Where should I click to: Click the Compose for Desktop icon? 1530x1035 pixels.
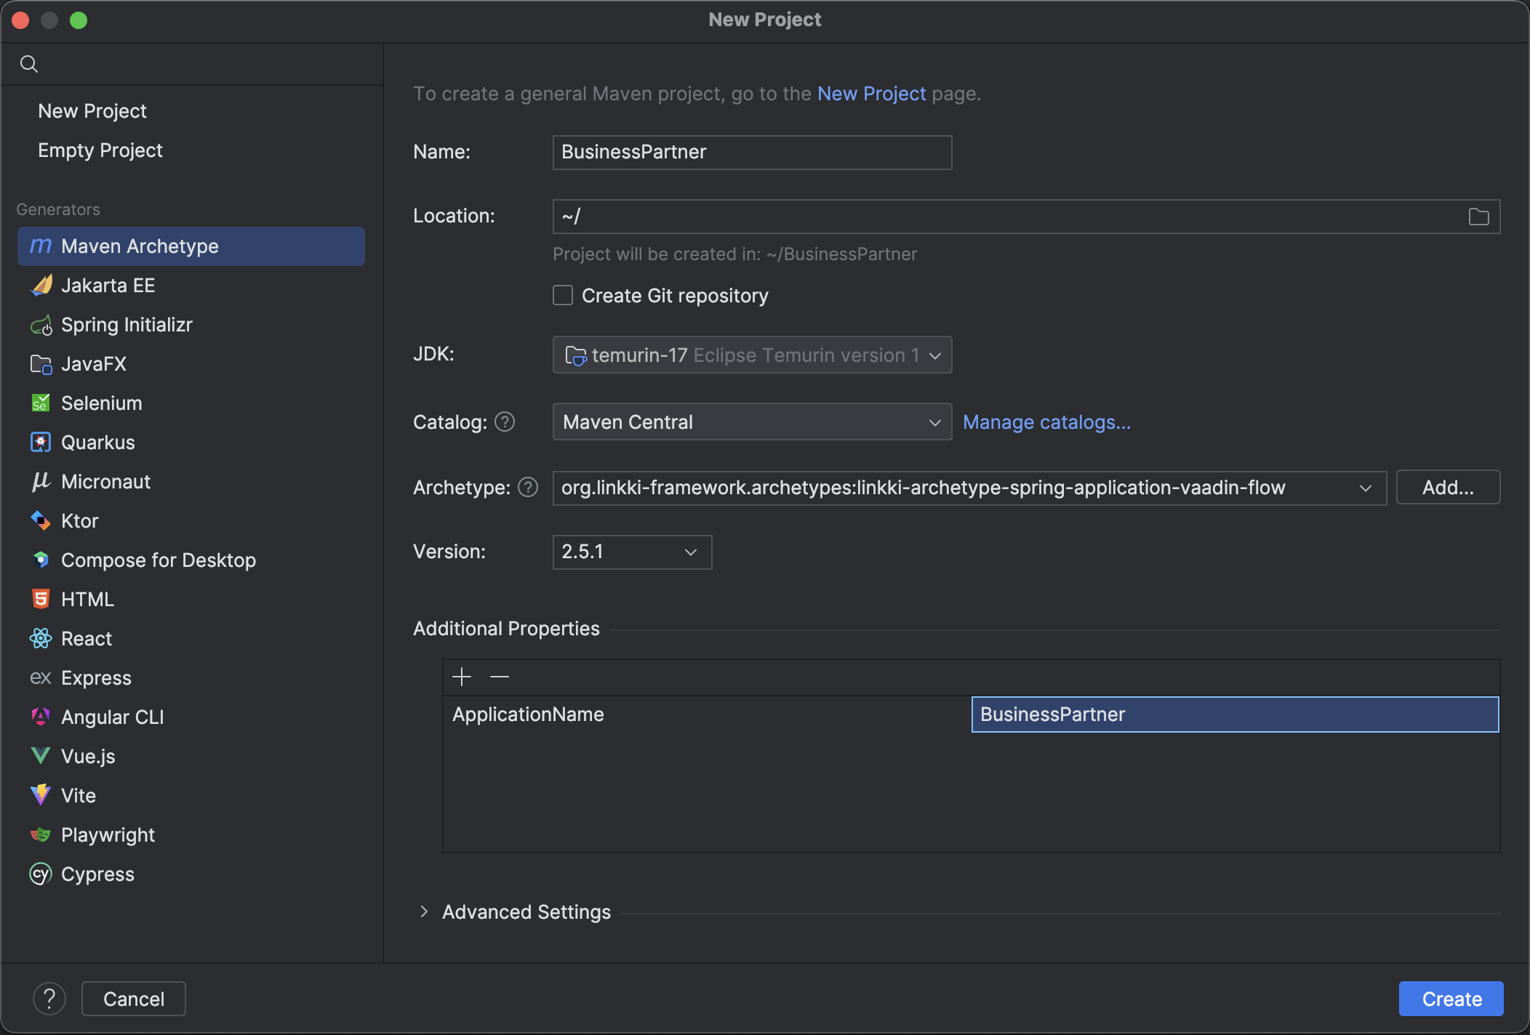point(41,560)
